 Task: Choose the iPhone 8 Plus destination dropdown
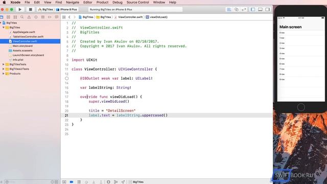[67, 9]
